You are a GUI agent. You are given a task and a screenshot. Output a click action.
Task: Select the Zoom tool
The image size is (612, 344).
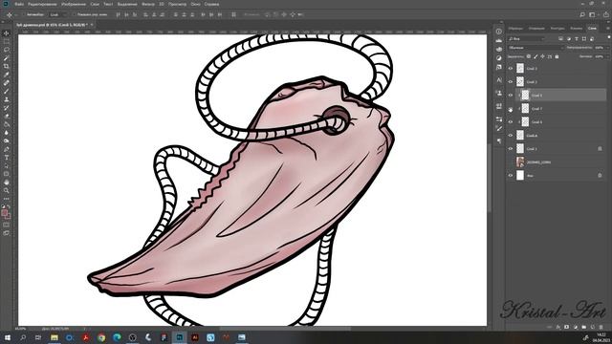pos(7,190)
